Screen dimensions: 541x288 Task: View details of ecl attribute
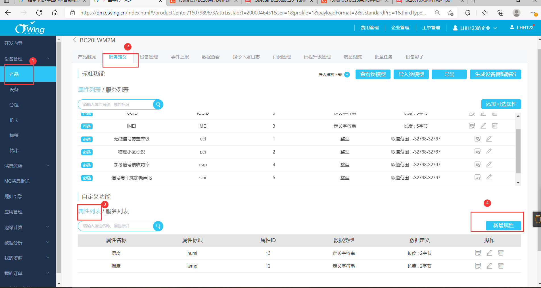(x=478, y=139)
